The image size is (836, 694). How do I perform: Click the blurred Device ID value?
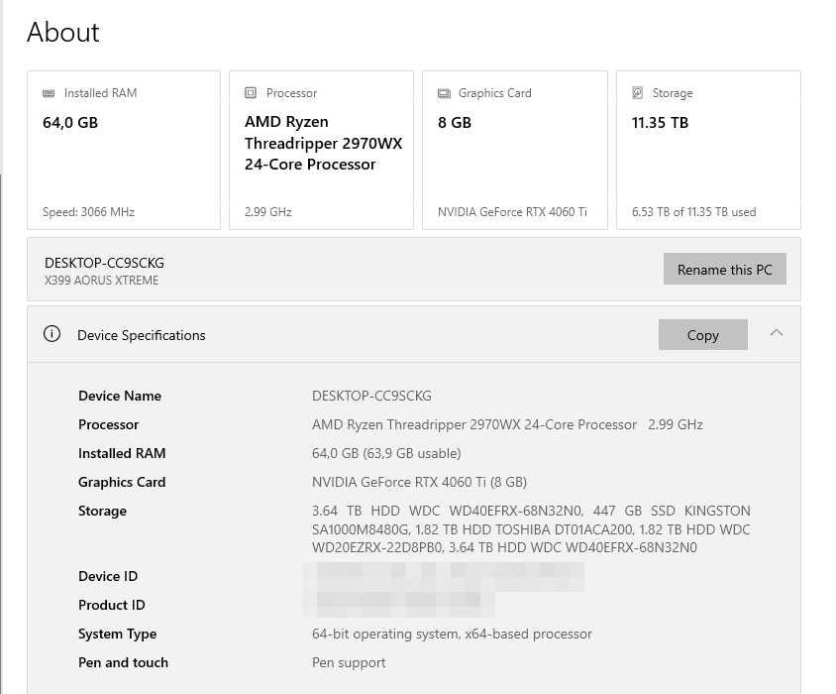point(444,576)
